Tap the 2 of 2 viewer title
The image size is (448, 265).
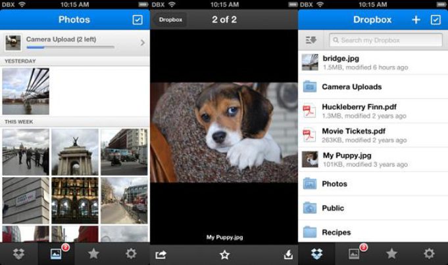pyautogui.click(x=224, y=20)
